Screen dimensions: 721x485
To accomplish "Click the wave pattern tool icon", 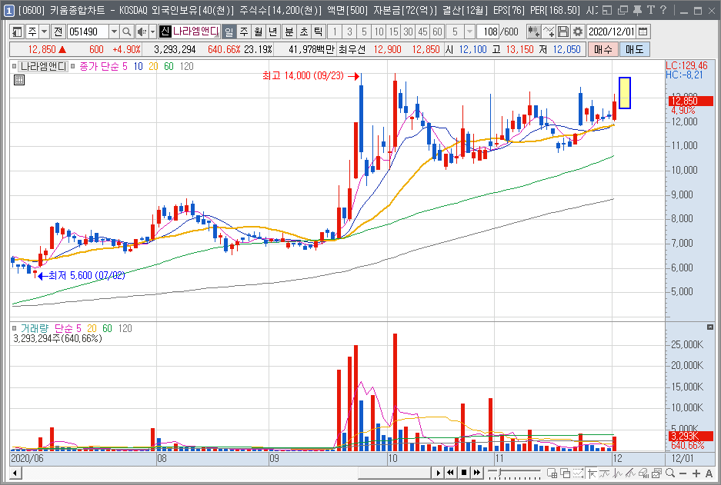I will (x=617, y=473).
